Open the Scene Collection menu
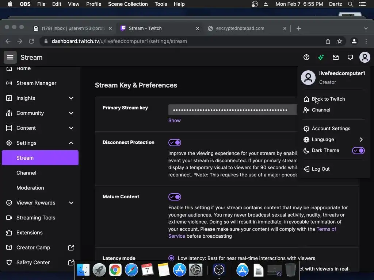The height and width of the screenshot is (280, 374). [x=128, y=4]
